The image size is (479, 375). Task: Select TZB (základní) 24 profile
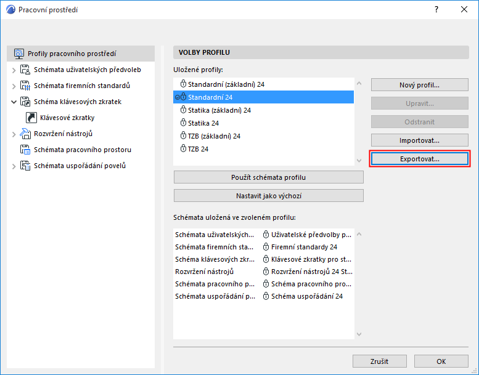click(x=214, y=136)
